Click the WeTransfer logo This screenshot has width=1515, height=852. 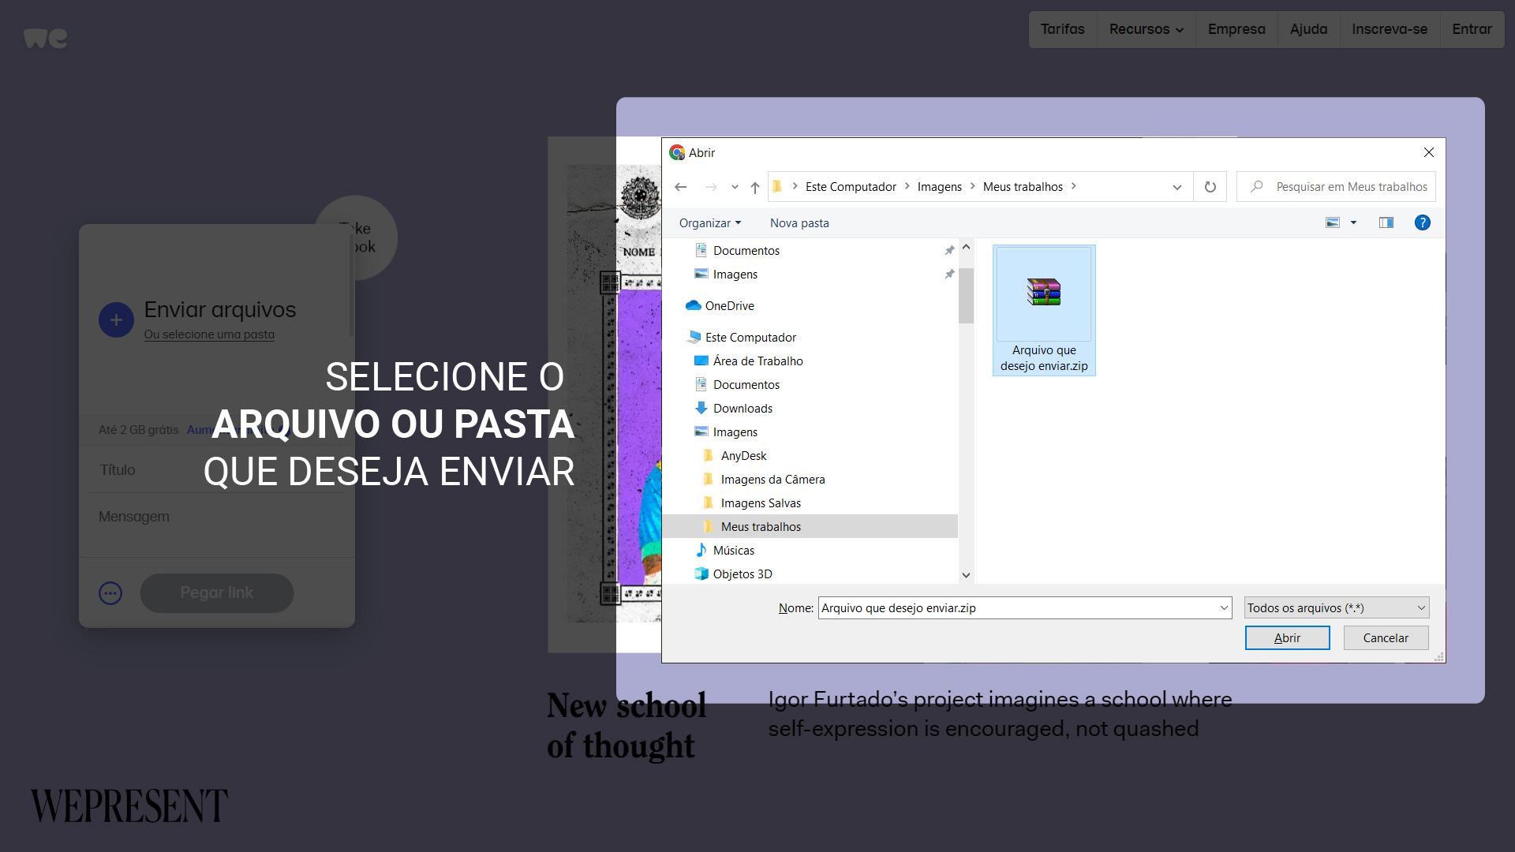pos(45,37)
